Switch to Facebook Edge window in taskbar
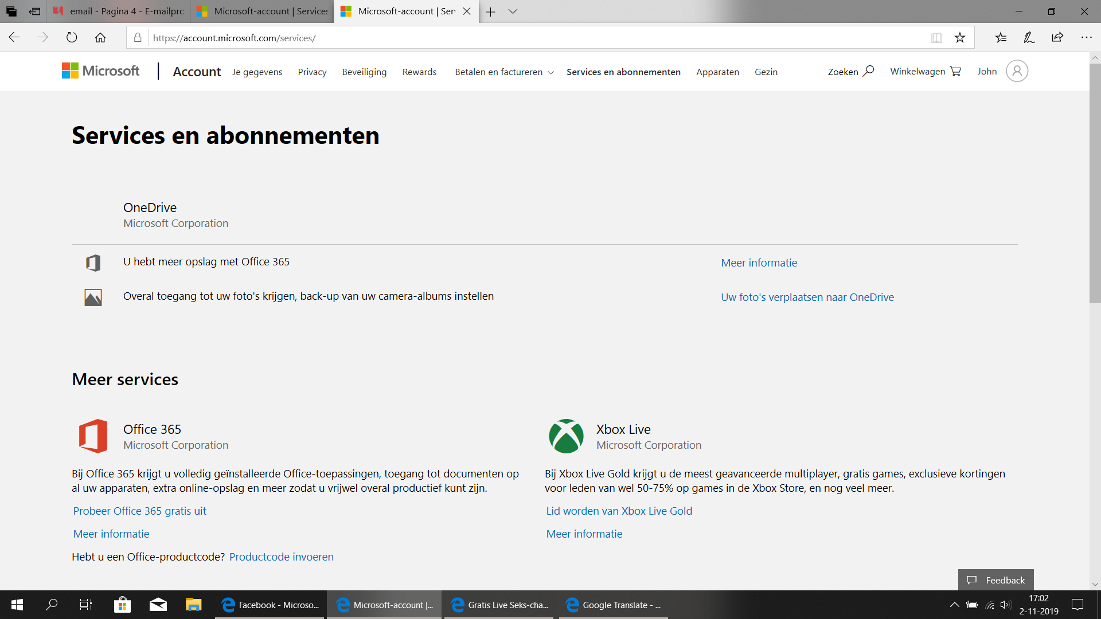This screenshot has width=1101, height=619. coord(270,605)
